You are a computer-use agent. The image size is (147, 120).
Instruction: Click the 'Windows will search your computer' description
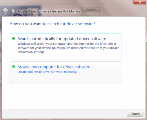tap(68, 48)
